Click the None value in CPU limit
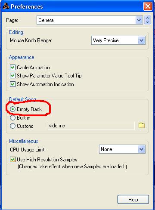Screen dimensions: 155x210 point(106,149)
